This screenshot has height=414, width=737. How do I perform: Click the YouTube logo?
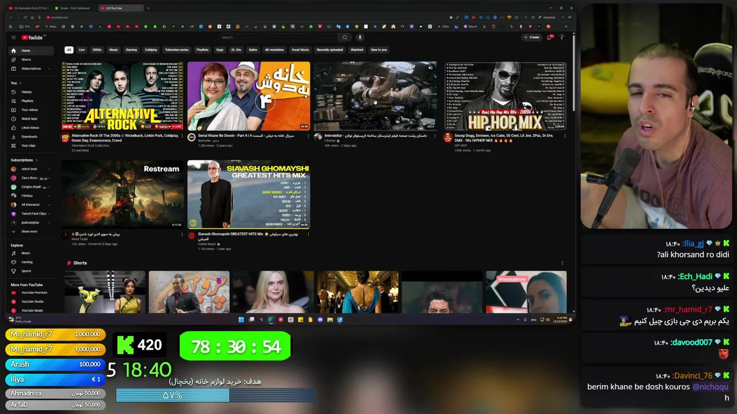(x=32, y=37)
